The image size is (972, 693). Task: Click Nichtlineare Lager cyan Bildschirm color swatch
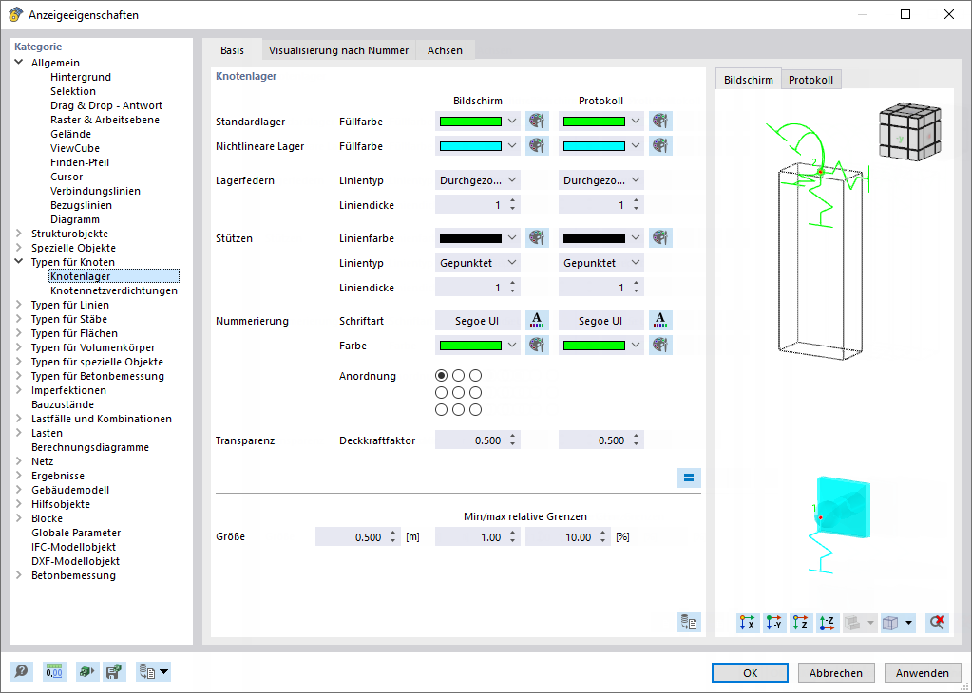point(470,146)
